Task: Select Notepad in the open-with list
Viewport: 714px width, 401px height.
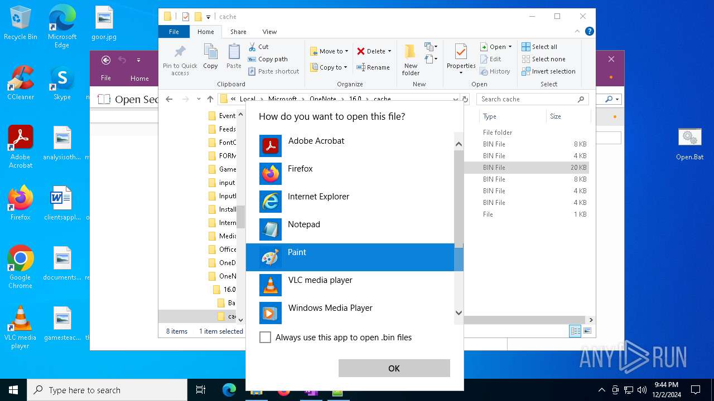Action: [x=350, y=229]
